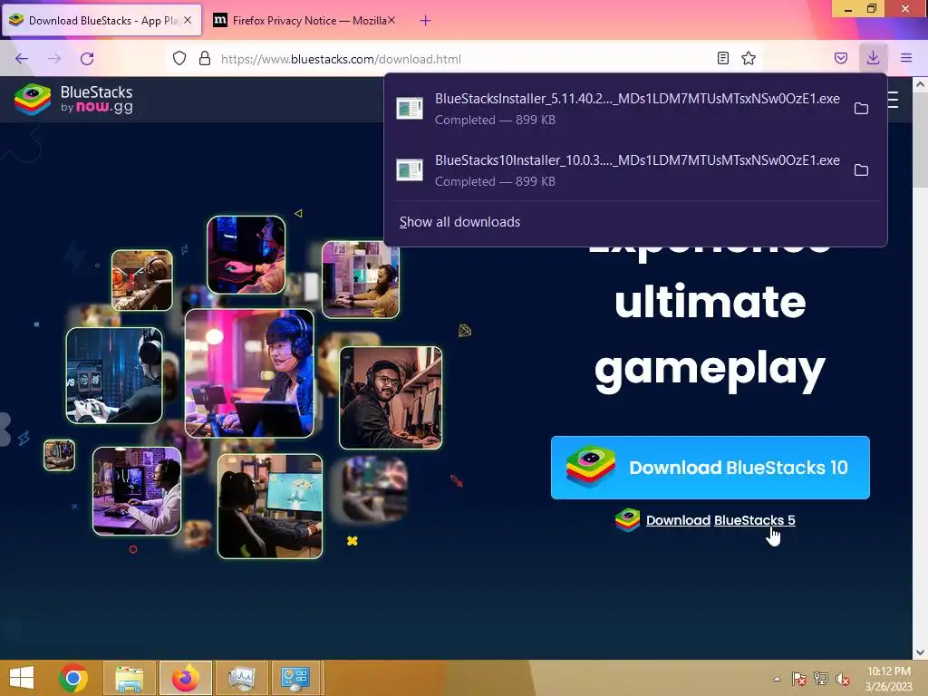Click page vertical scrollbar thumb
The image size is (928, 696).
point(920,139)
